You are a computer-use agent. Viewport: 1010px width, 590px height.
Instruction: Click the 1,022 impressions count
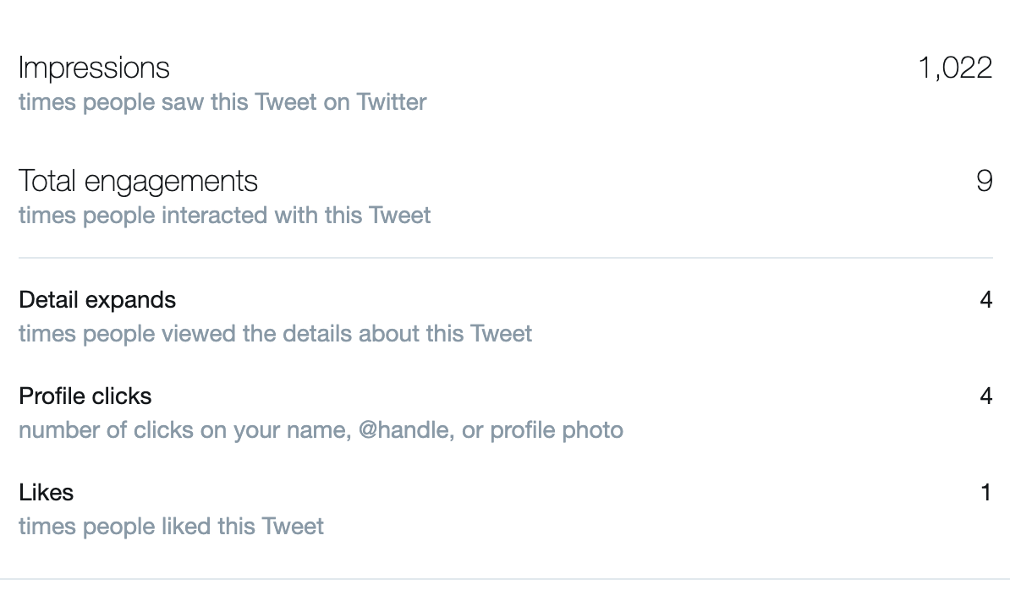click(955, 68)
